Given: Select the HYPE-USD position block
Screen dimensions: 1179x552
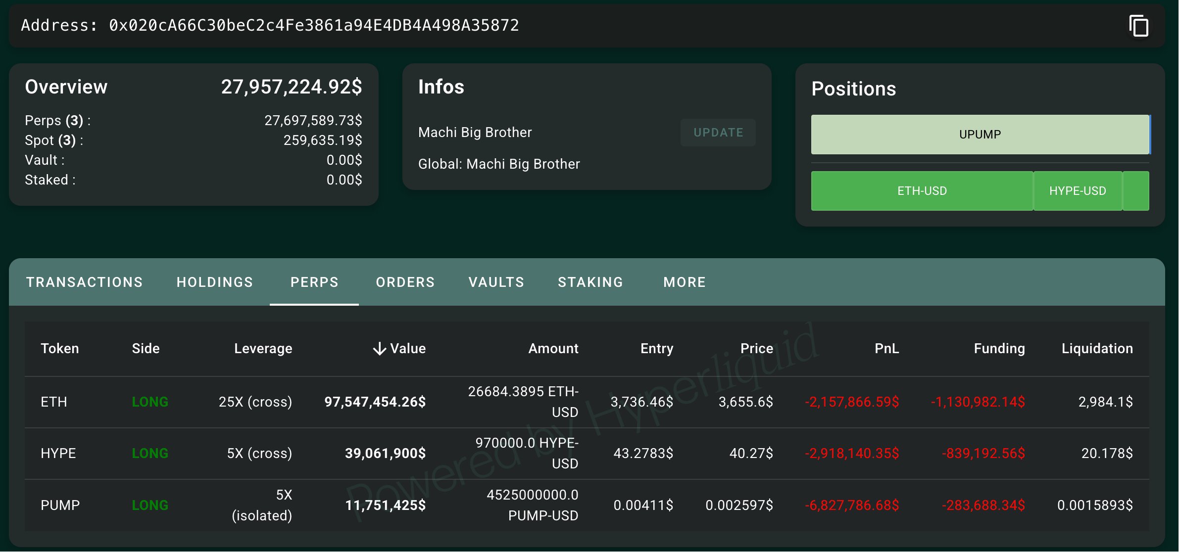Looking at the screenshot, I should coord(1078,191).
